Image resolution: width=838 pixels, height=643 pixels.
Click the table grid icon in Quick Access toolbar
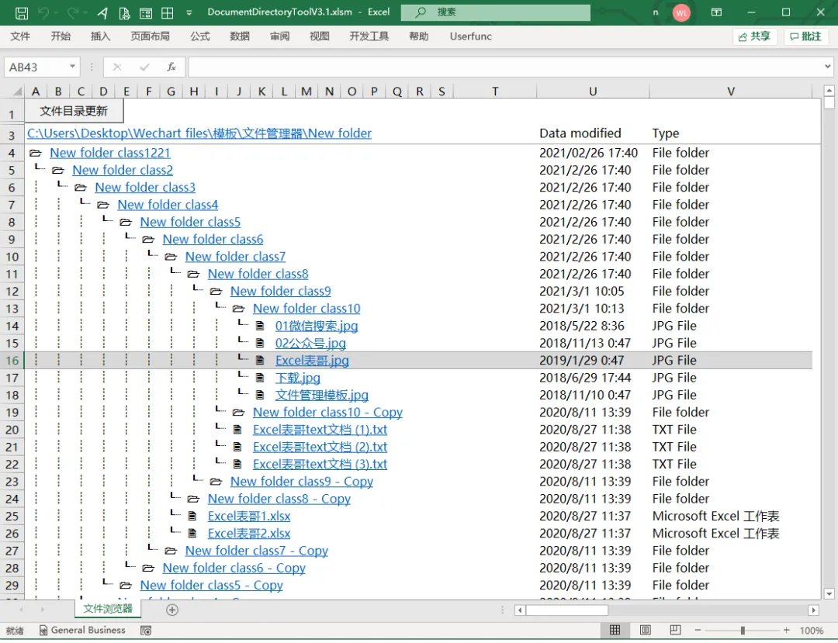pos(168,13)
